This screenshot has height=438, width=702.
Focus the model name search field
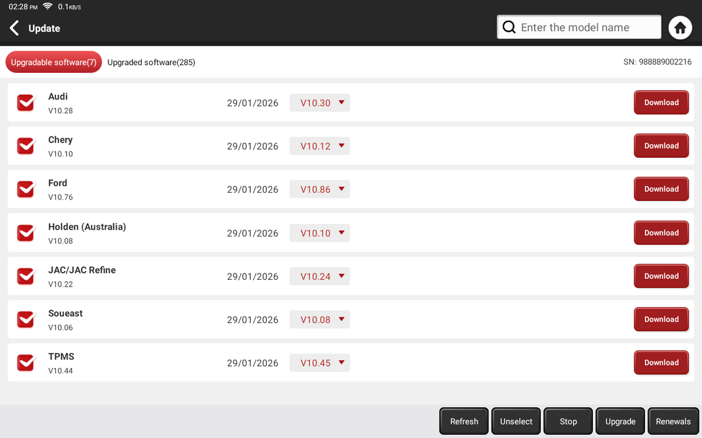click(x=586, y=28)
